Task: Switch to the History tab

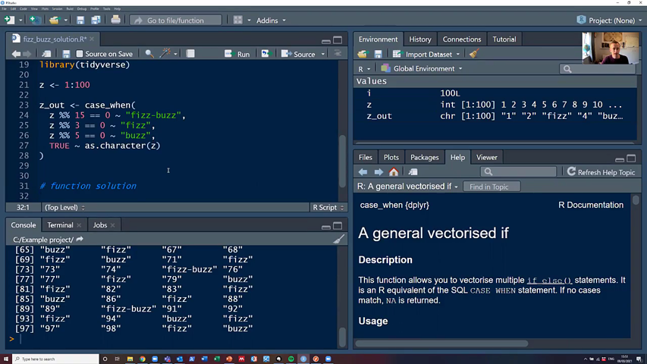Action: (x=419, y=39)
